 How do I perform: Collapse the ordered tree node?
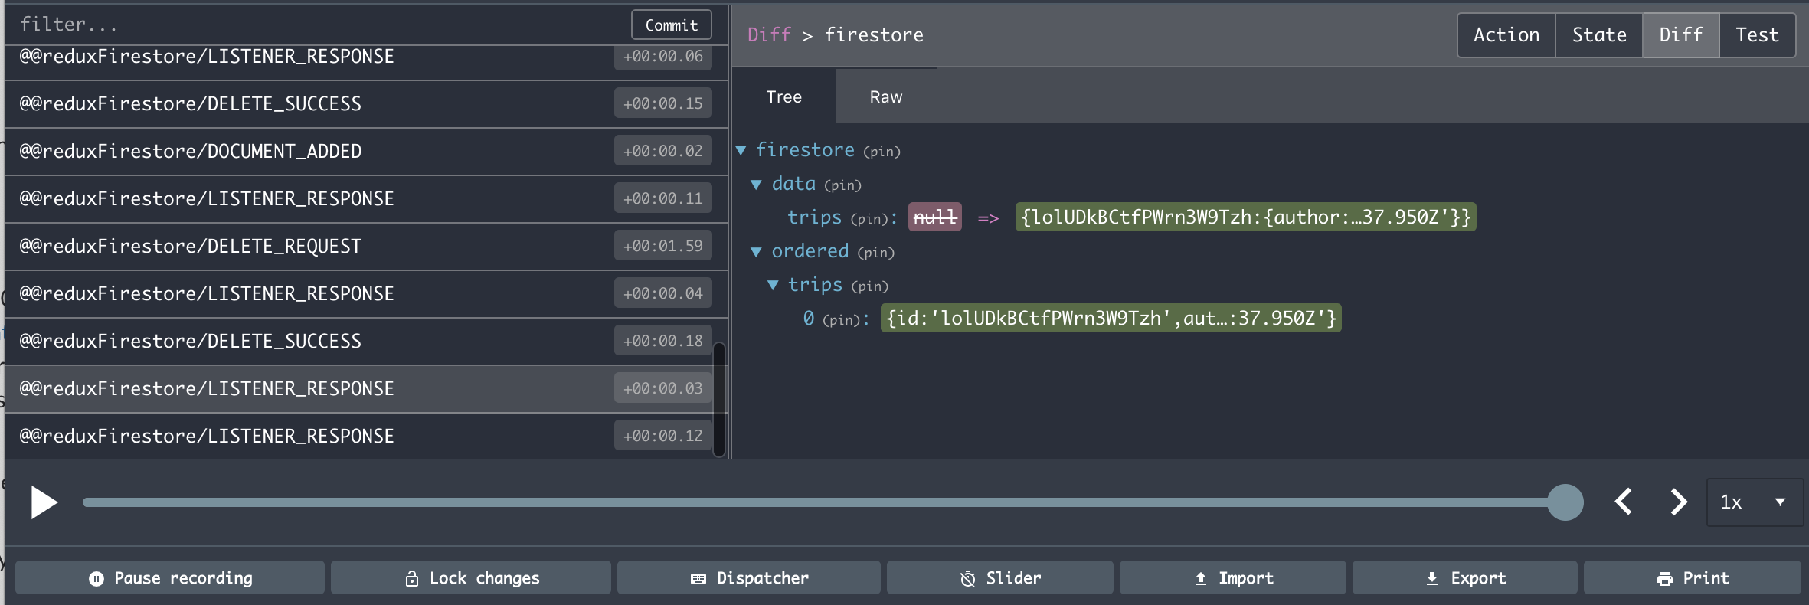pos(756,251)
